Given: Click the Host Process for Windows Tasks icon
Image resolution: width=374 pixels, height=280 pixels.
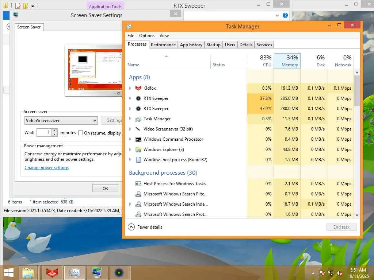Looking at the screenshot, I should (x=138, y=184).
